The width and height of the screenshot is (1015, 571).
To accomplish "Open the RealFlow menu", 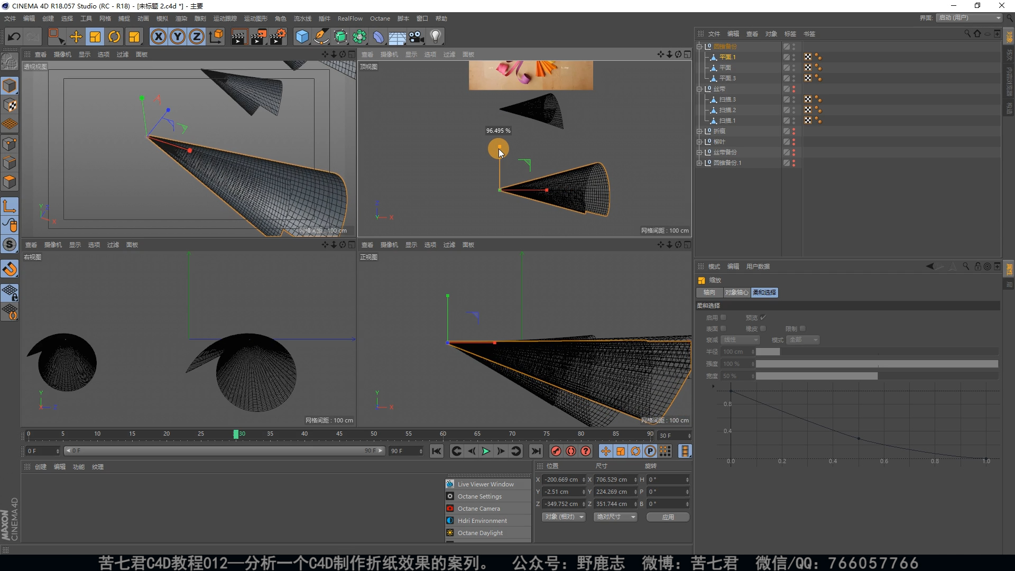I will [x=350, y=19].
